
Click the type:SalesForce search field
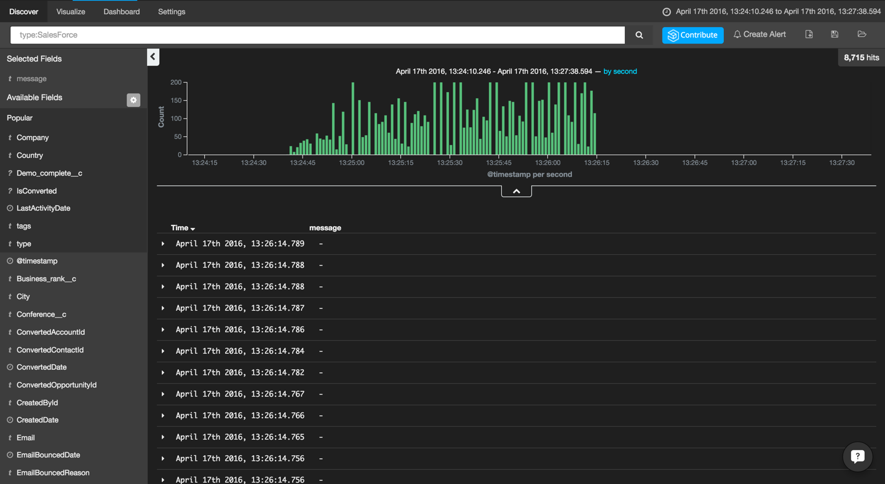tap(317, 35)
